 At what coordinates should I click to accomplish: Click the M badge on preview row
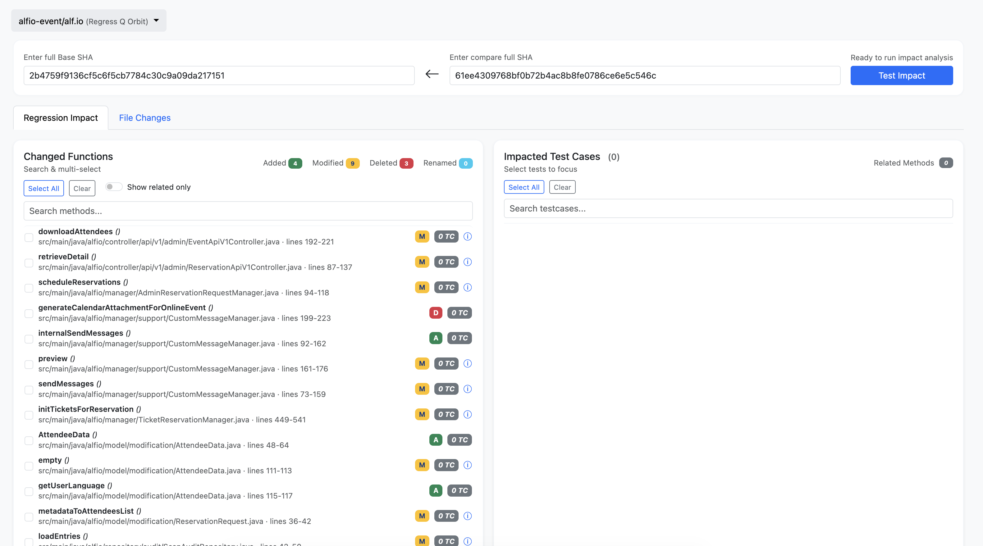pyautogui.click(x=422, y=363)
